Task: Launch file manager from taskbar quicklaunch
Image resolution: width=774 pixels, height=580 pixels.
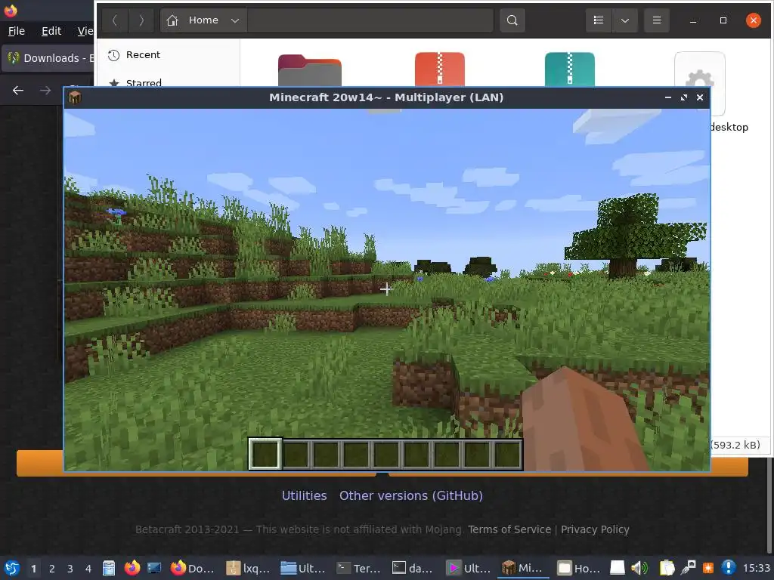Action: pyautogui.click(x=109, y=568)
